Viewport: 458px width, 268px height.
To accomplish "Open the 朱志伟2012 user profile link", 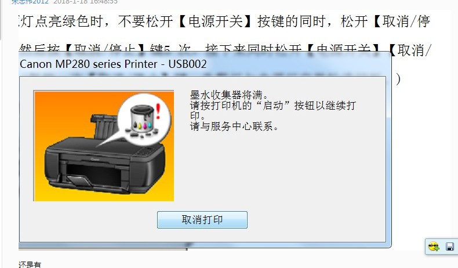I will (x=30, y=2).
